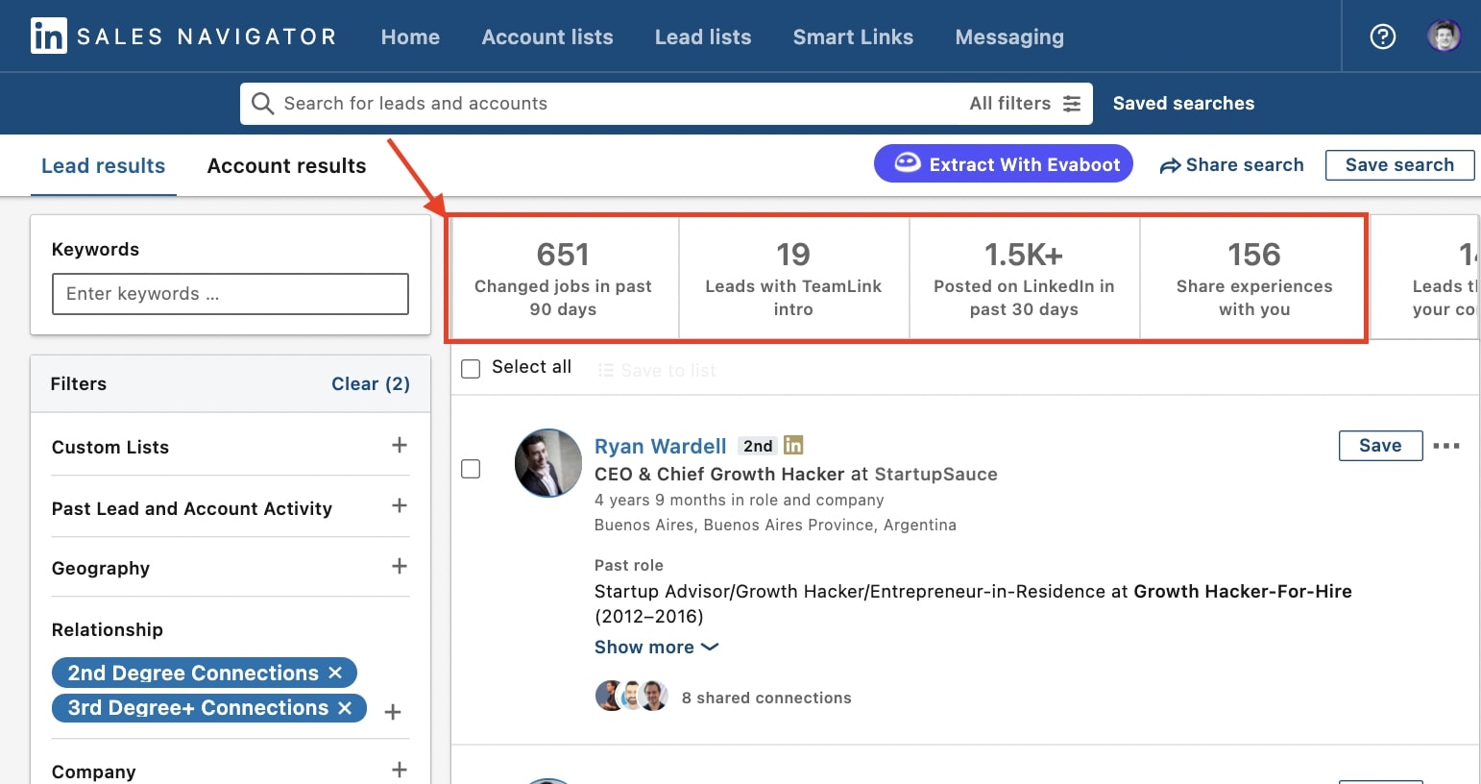Viewport: 1481px width, 784px height.
Task: Select the 19 Leads with TeamLink intro spotlight
Action: [793, 279]
